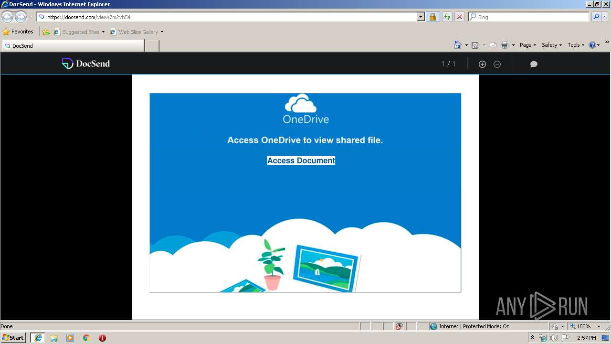This screenshot has height=344, width=611.
Task: Open recent pages dropdown next to Forward
Action: pyautogui.click(x=31, y=17)
